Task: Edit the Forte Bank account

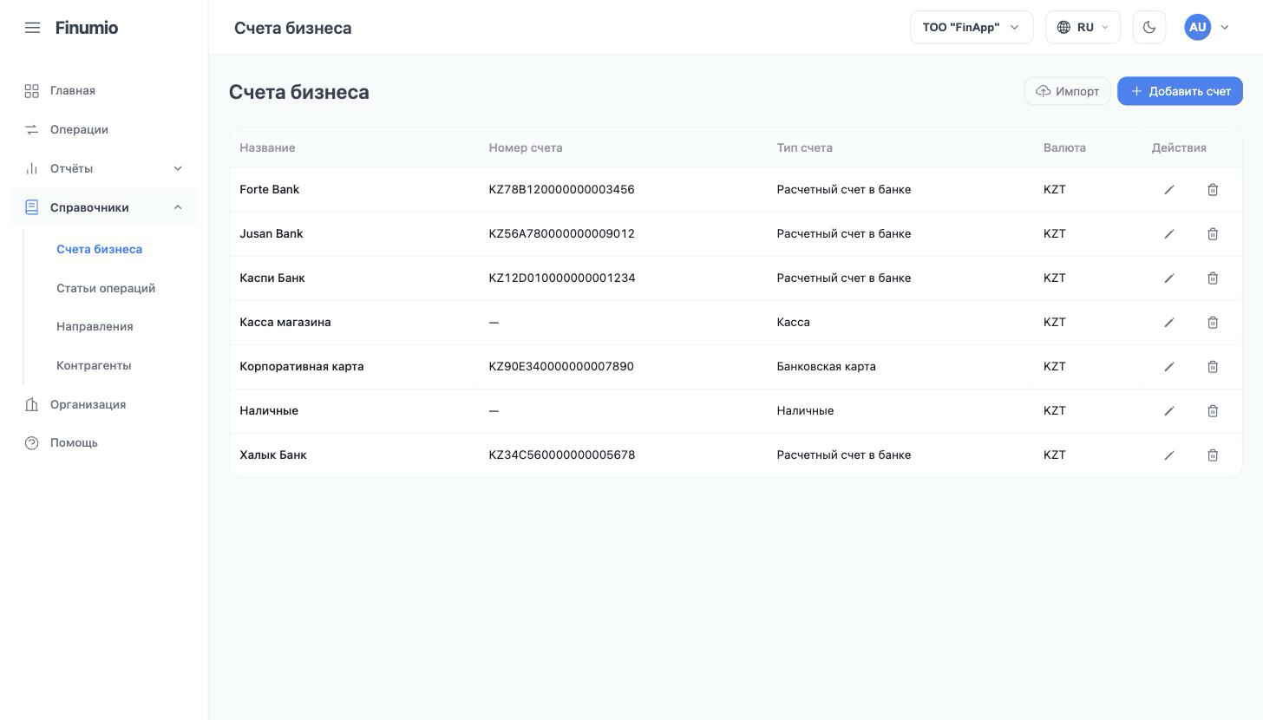Action: (x=1169, y=190)
